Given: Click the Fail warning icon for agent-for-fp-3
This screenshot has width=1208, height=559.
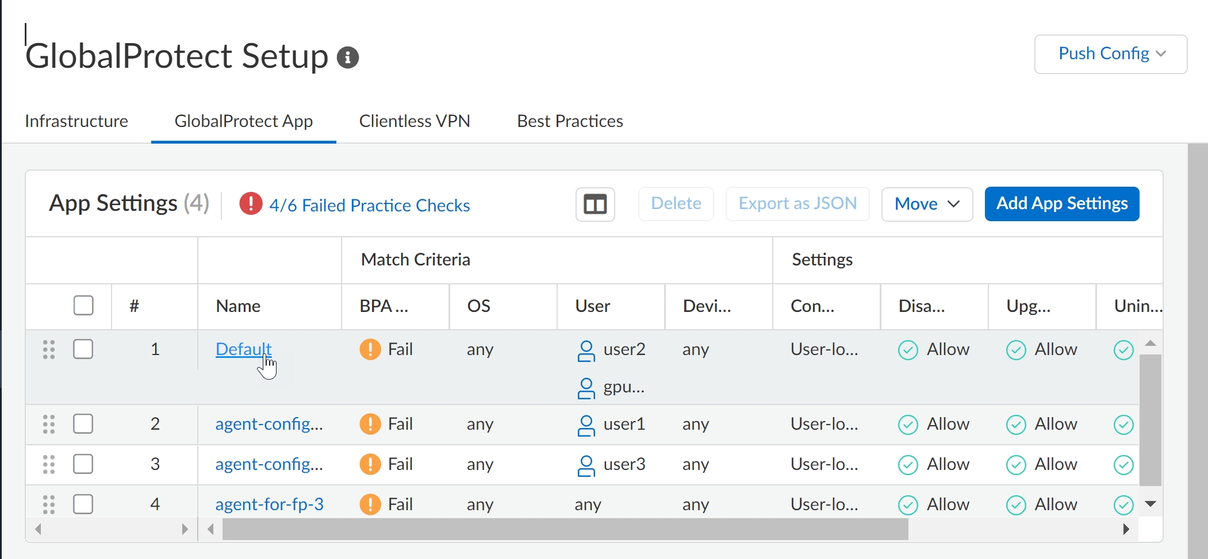Looking at the screenshot, I should click(x=370, y=504).
